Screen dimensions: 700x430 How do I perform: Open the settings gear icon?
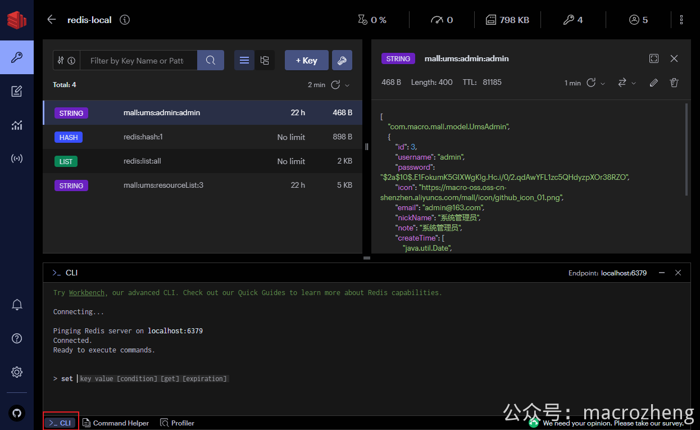tap(17, 372)
